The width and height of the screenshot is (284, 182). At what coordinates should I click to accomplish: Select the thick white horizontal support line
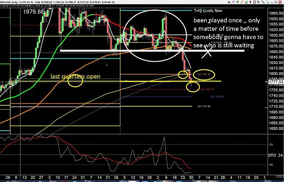152,51
